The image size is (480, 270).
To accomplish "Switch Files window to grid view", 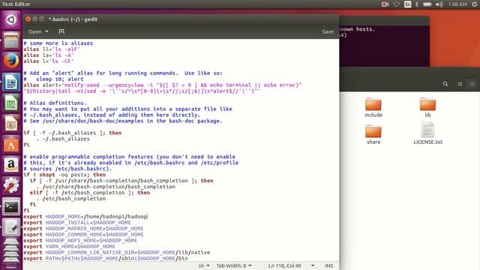I will pyautogui.click(x=472, y=84).
